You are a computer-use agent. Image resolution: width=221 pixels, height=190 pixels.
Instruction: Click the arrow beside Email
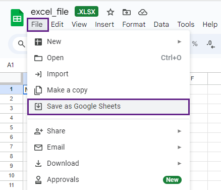tap(180, 147)
